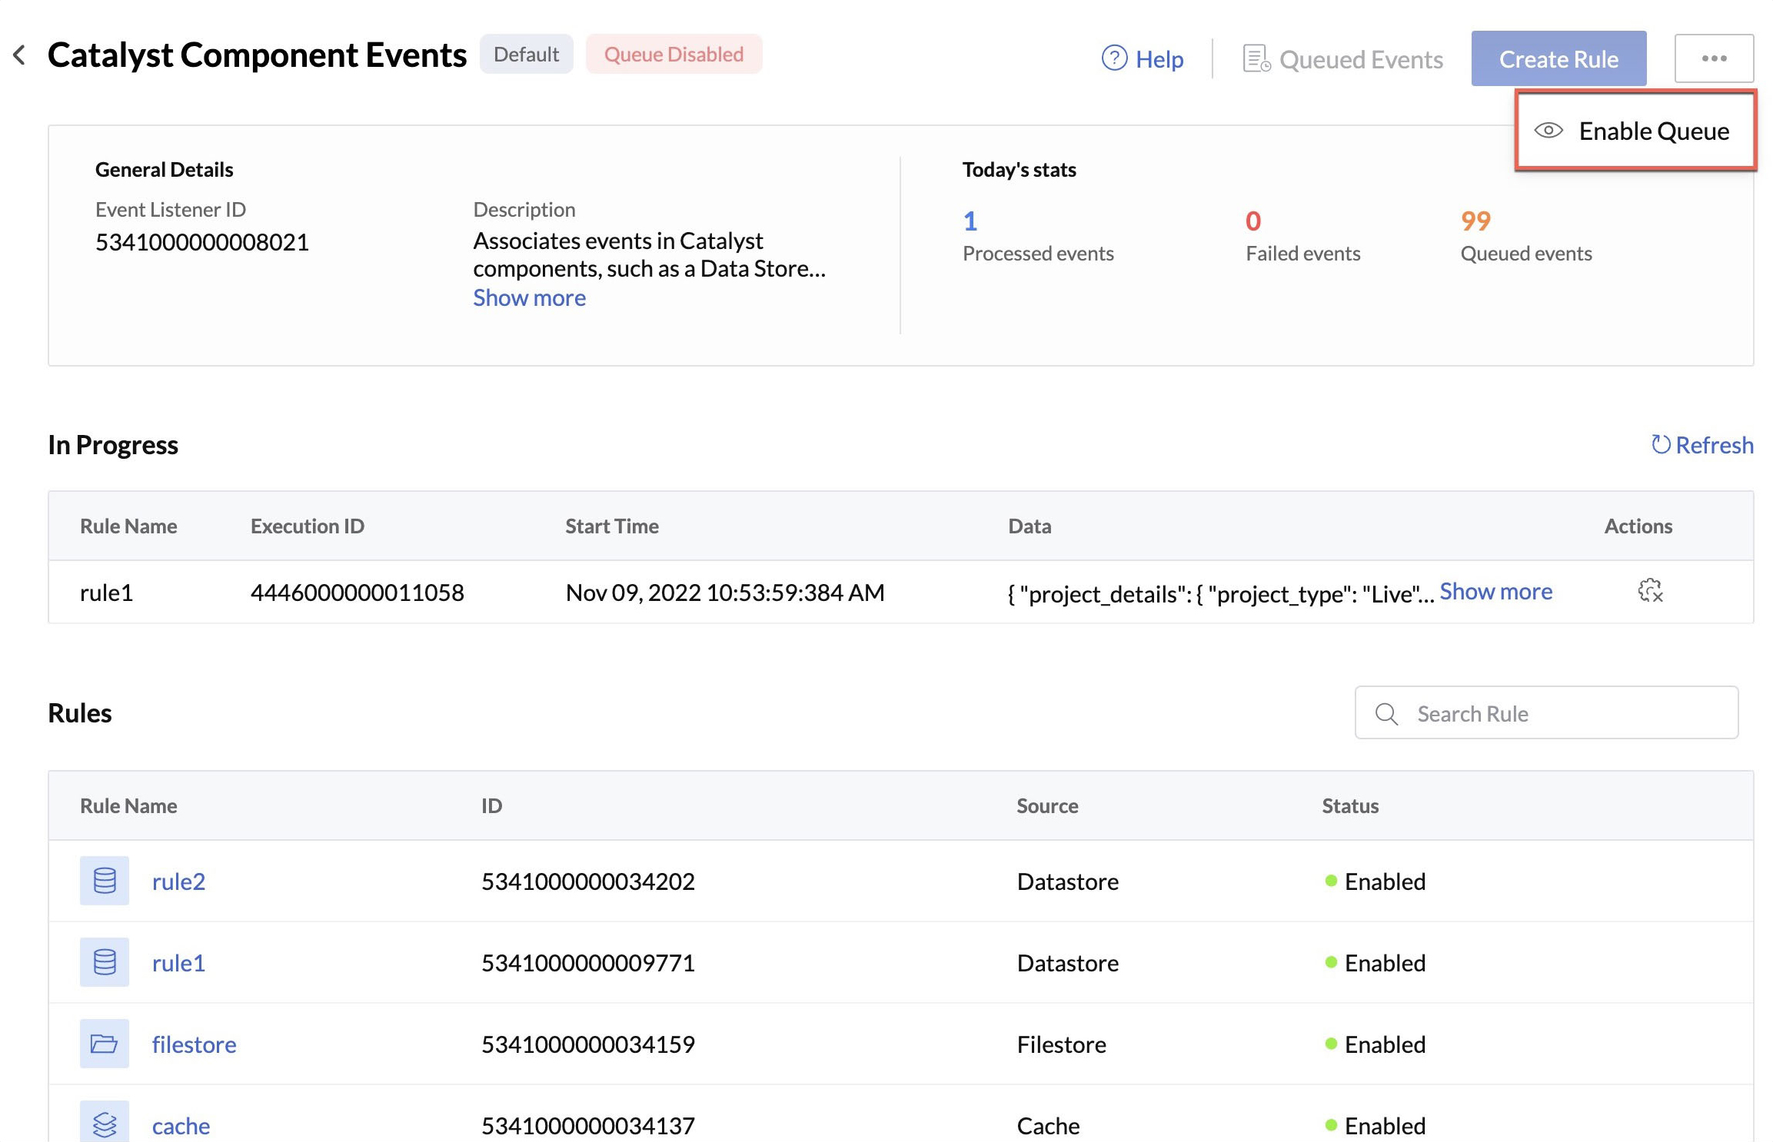Click the Queued Events document icon
The height and width of the screenshot is (1142, 1773).
(x=1256, y=58)
